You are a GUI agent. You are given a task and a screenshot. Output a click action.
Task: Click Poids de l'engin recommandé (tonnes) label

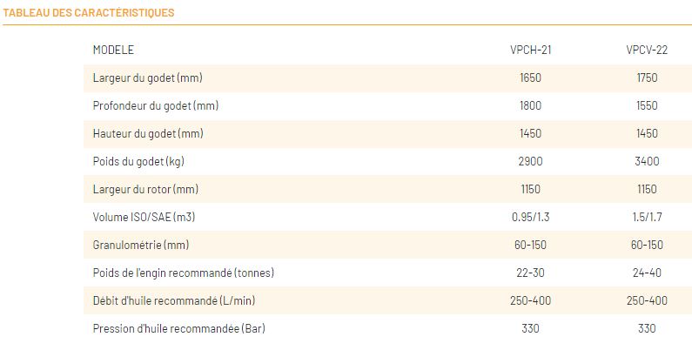pyautogui.click(x=183, y=273)
